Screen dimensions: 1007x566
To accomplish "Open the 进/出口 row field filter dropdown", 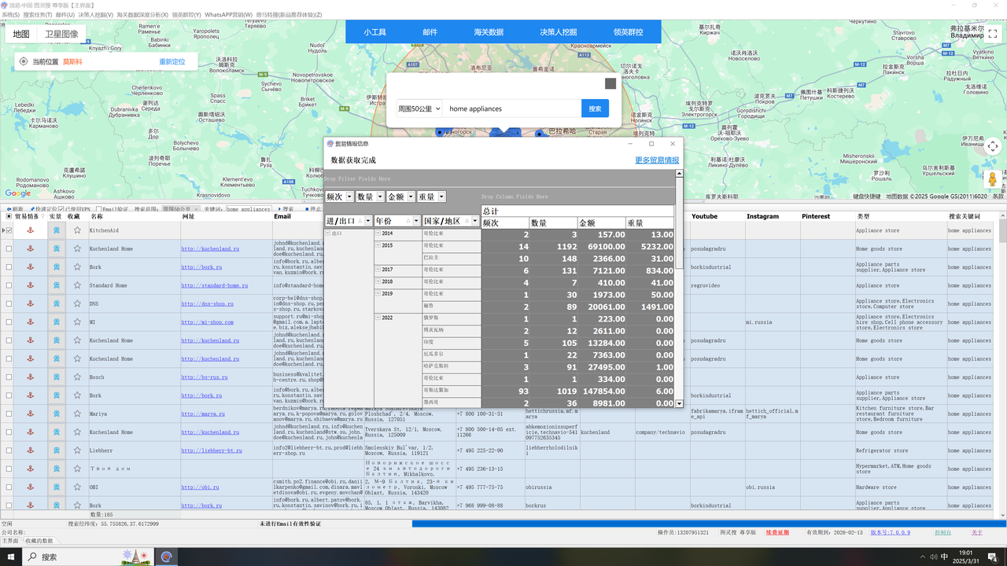I will click(x=367, y=222).
